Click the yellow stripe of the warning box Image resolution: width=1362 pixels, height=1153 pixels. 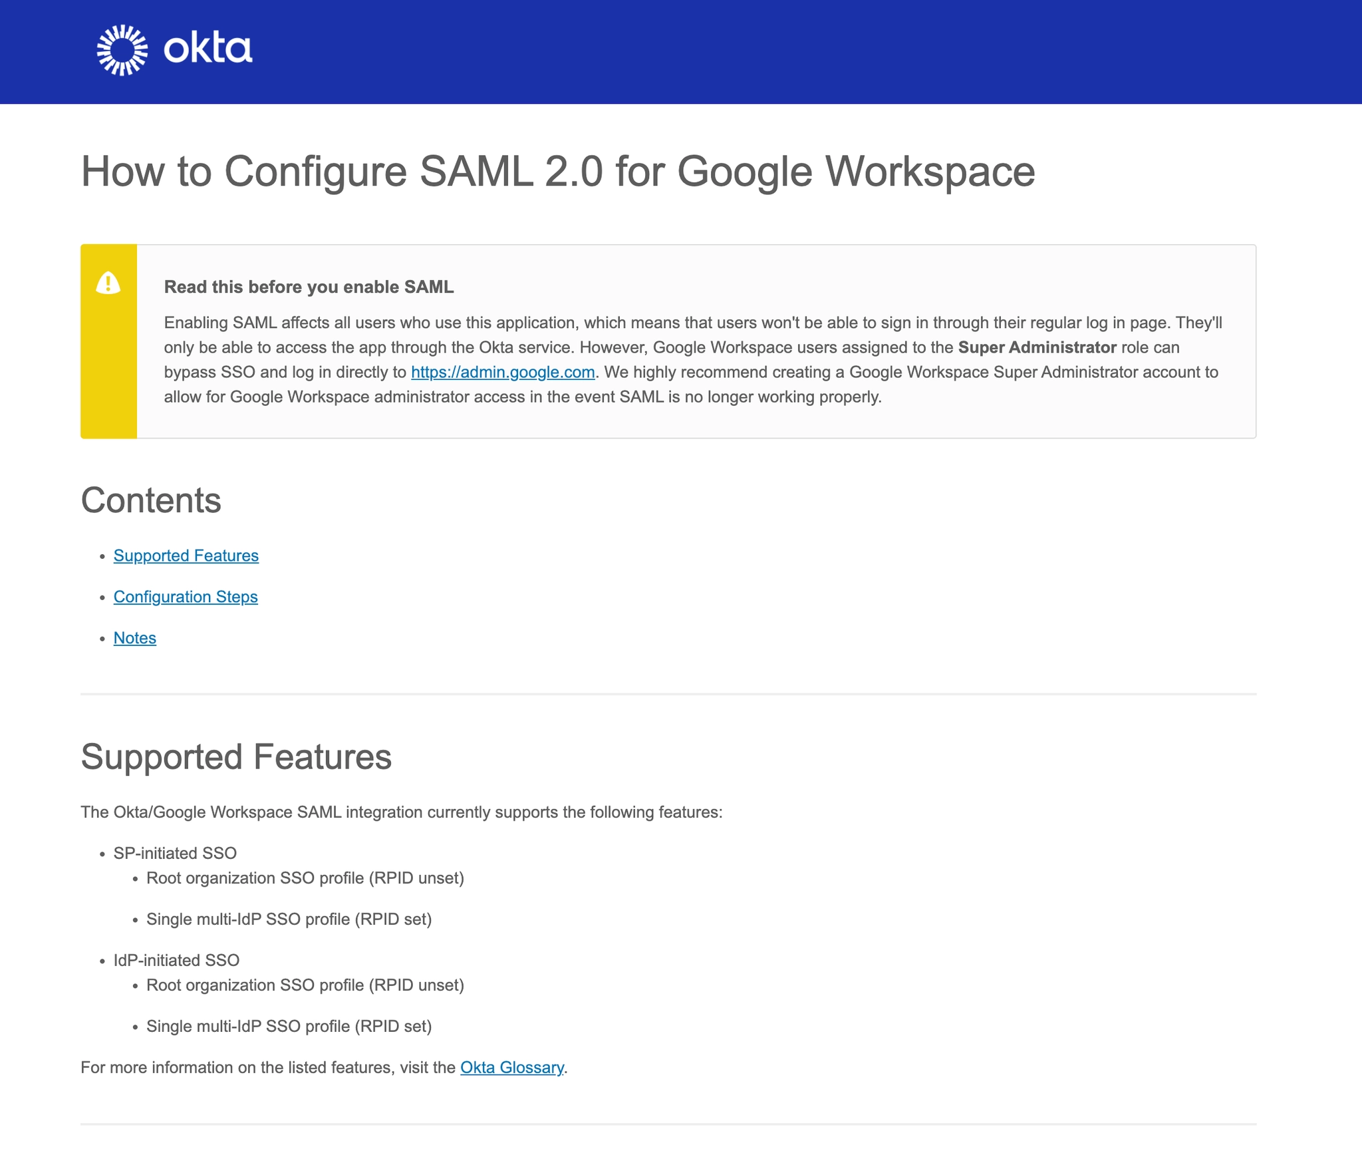(x=108, y=373)
